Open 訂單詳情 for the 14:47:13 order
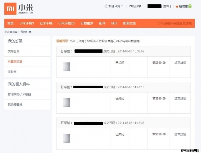Viewport: 201px width, 153px height. (x=180, y=99)
